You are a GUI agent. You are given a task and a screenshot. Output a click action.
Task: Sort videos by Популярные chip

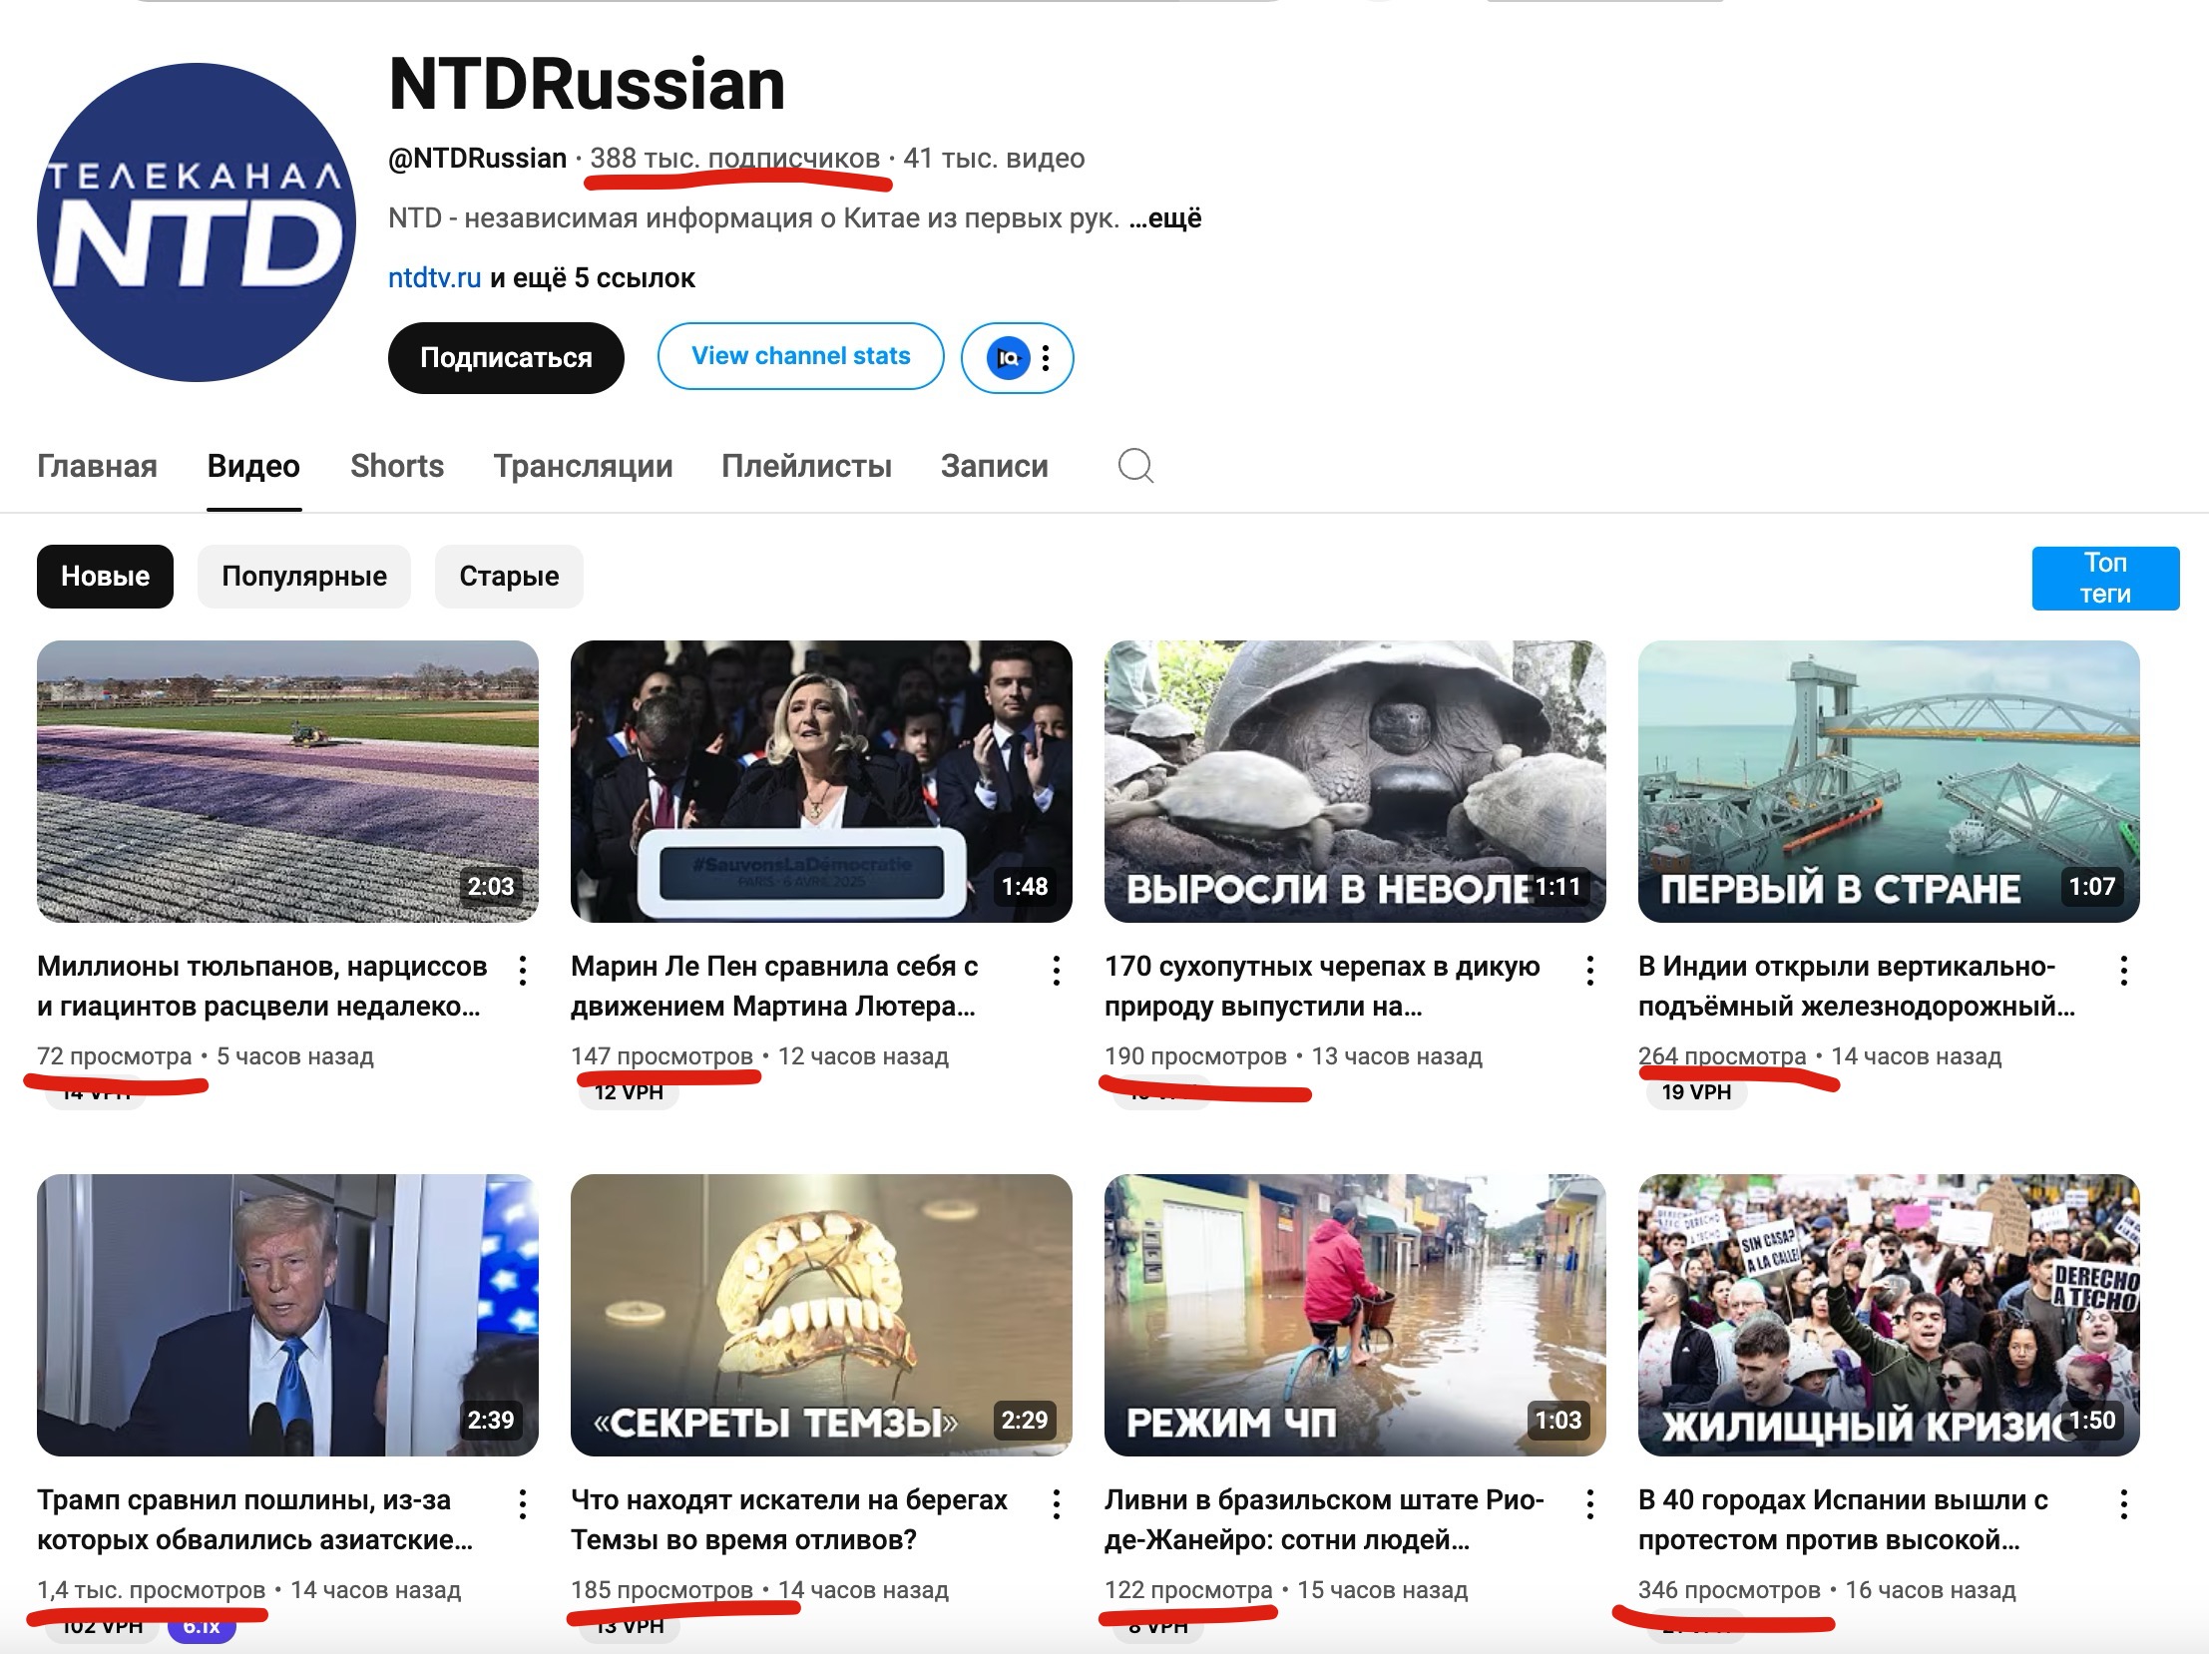tap(303, 576)
